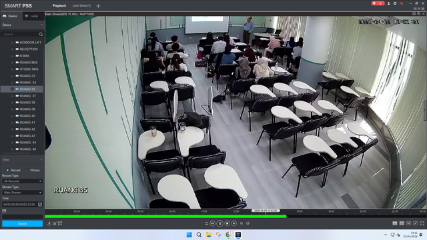The image size is (427, 240).
Task: Select RUANG 33 camera in list
Action: (x=27, y=76)
